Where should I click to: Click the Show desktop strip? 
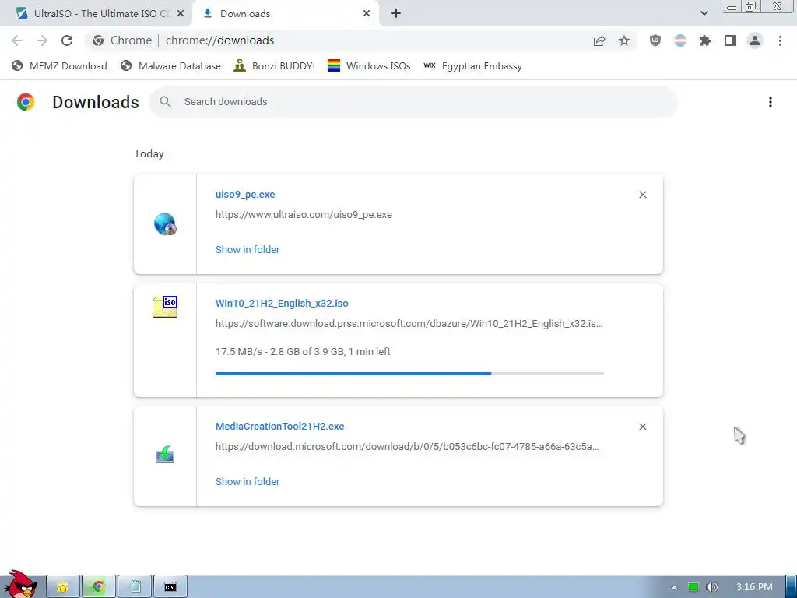792,587
